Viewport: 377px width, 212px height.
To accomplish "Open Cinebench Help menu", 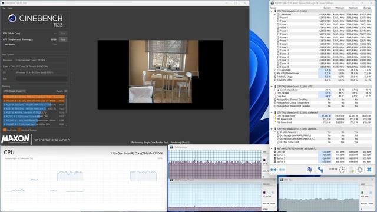I will [x=10, y=8].
